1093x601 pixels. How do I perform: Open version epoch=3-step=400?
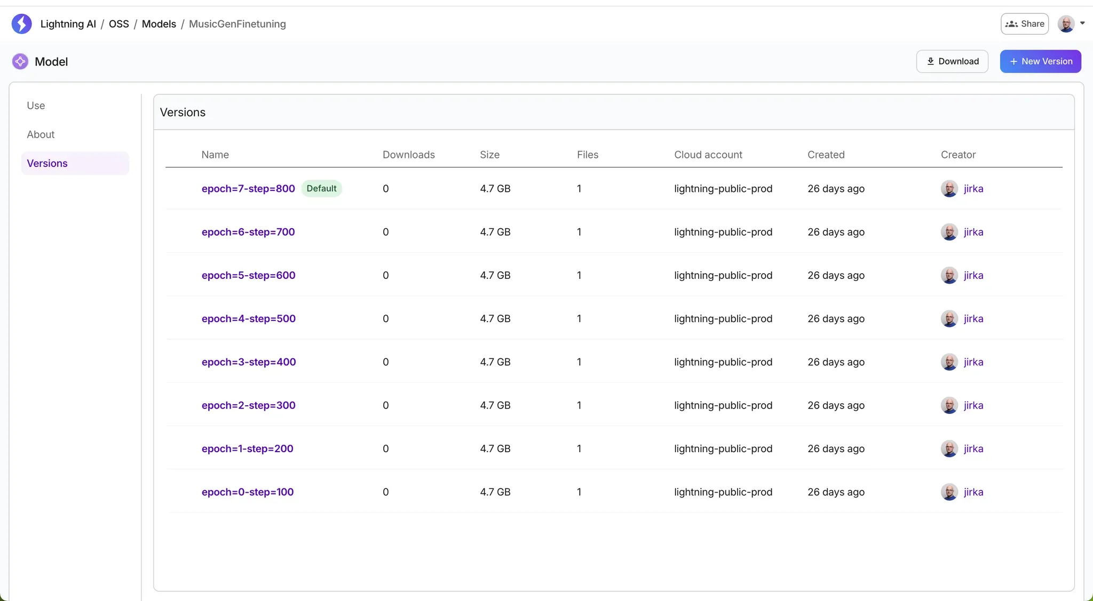coord(249,362)
